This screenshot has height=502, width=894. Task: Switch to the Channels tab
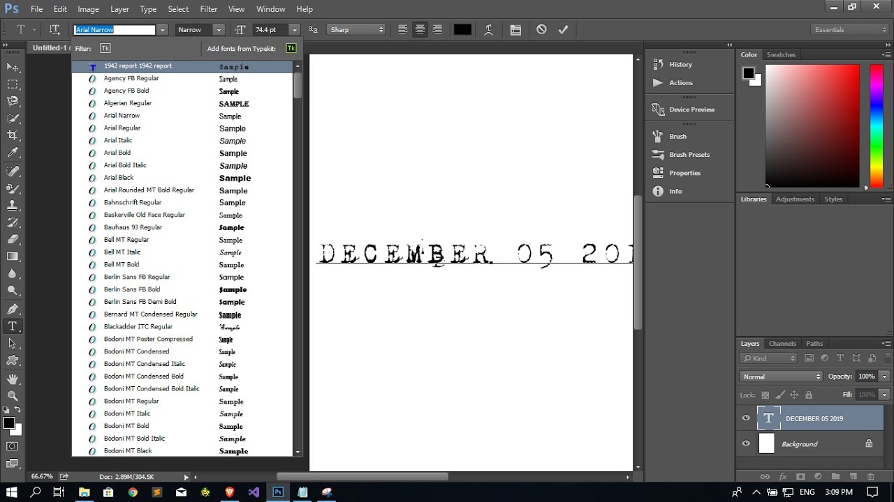click(x=782, y=344)
